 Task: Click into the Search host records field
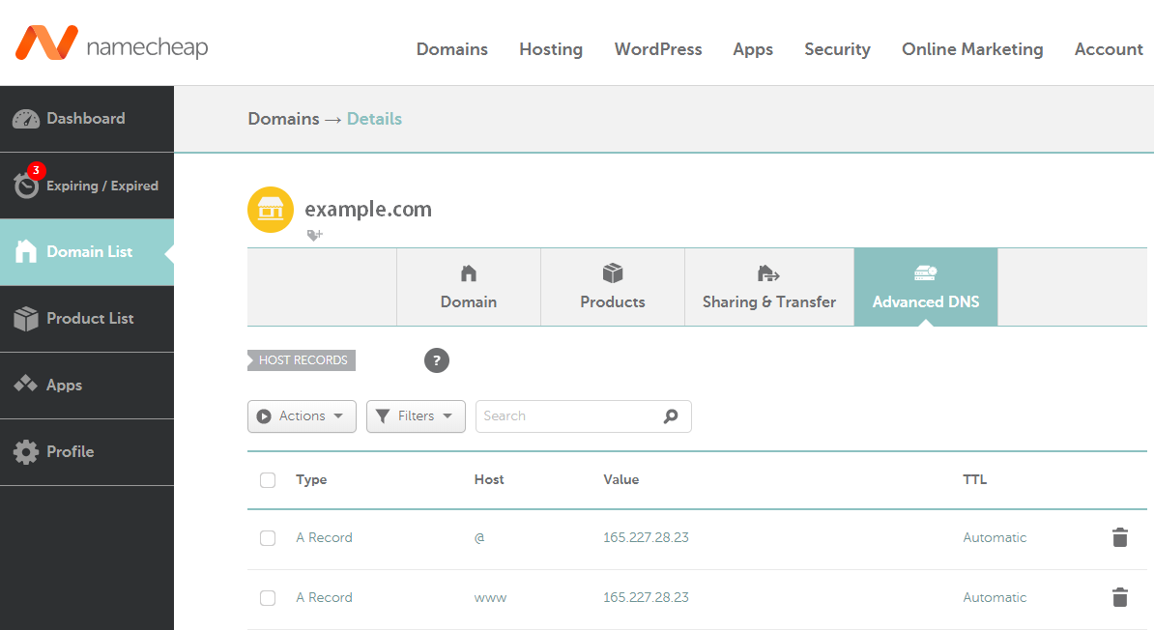pos(570,415)
